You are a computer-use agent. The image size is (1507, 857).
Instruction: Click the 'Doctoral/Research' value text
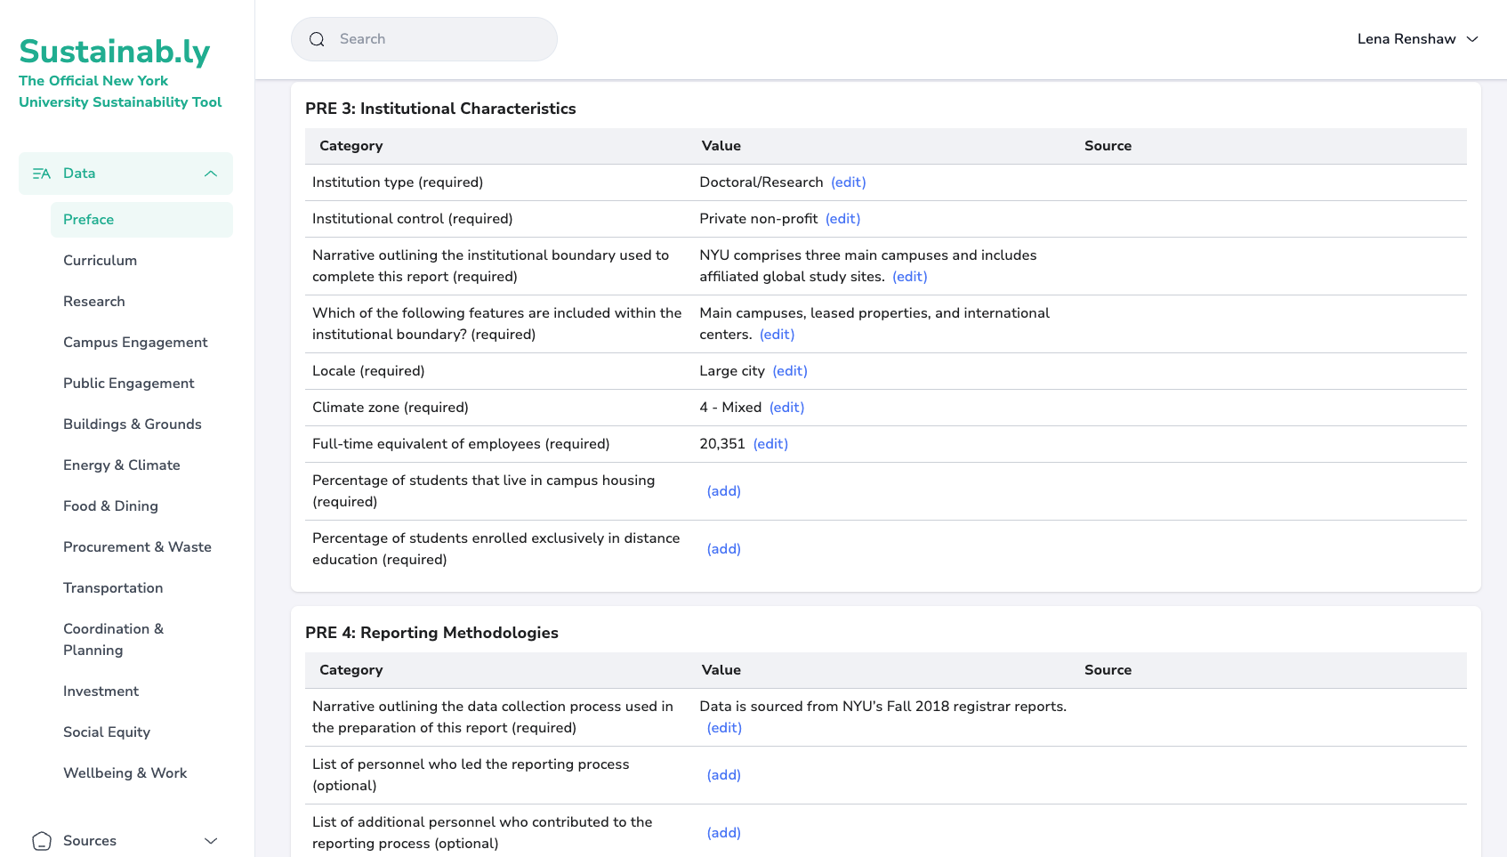(x=762, y=182)
